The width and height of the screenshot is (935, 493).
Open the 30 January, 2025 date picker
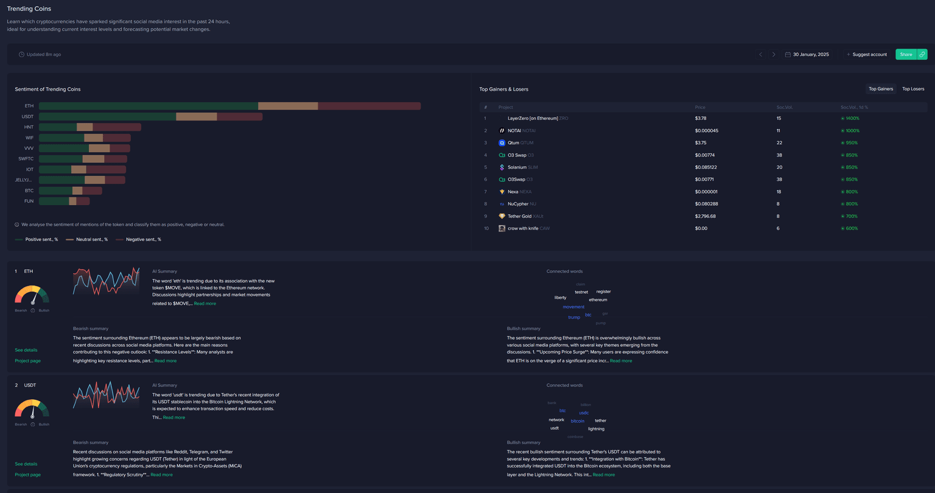click(807, 54)
